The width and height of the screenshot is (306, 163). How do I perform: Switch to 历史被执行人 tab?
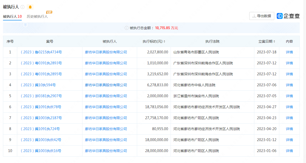point(37,16)
